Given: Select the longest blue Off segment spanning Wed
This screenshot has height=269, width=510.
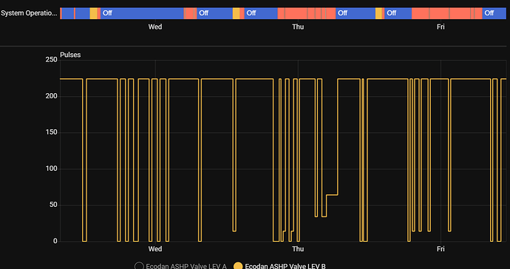Looking at the screenshot, I should (x=142, y=13).
